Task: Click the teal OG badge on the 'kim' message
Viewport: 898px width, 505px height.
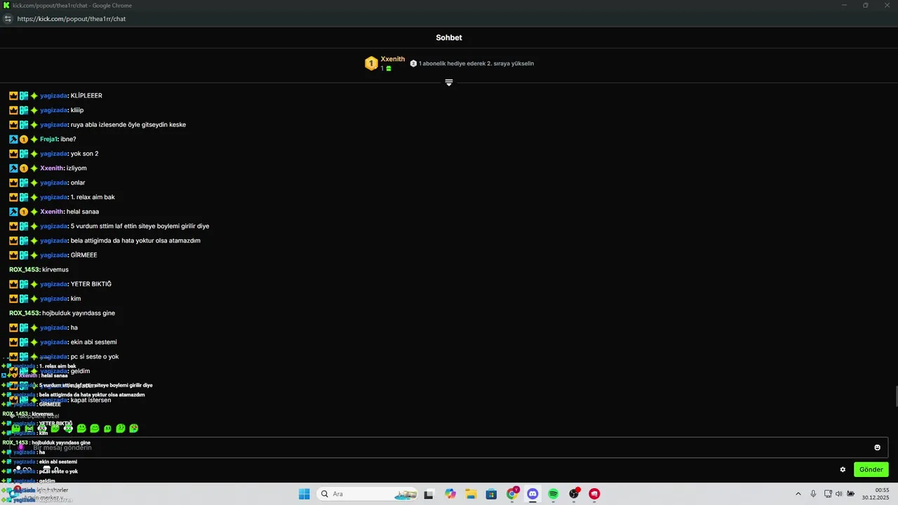Action: (24, 299)
